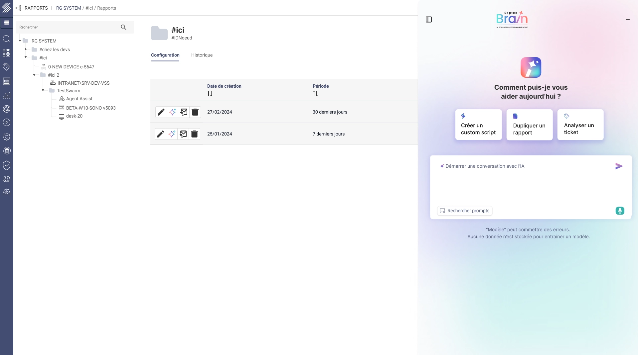
Task: Send the 27/02/2024 report by email
Action: [x=184, y=112]
